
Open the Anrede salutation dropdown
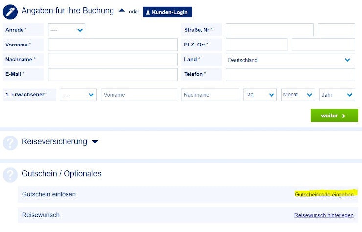[67, 30]
